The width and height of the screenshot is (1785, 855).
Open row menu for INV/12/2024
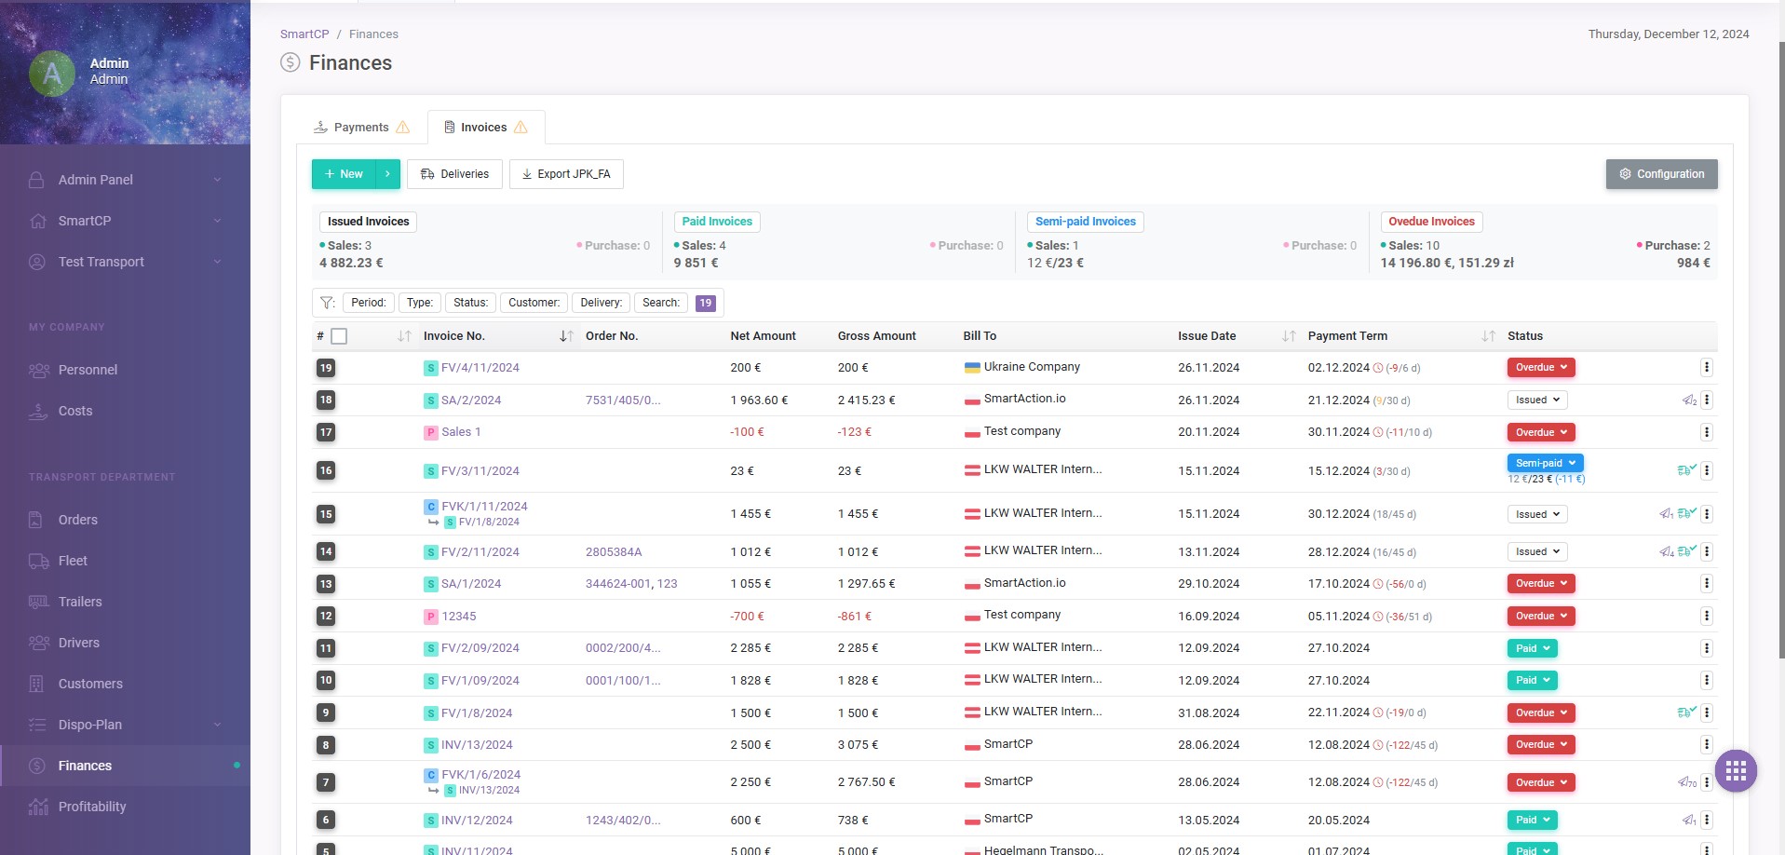(1707, 820)
